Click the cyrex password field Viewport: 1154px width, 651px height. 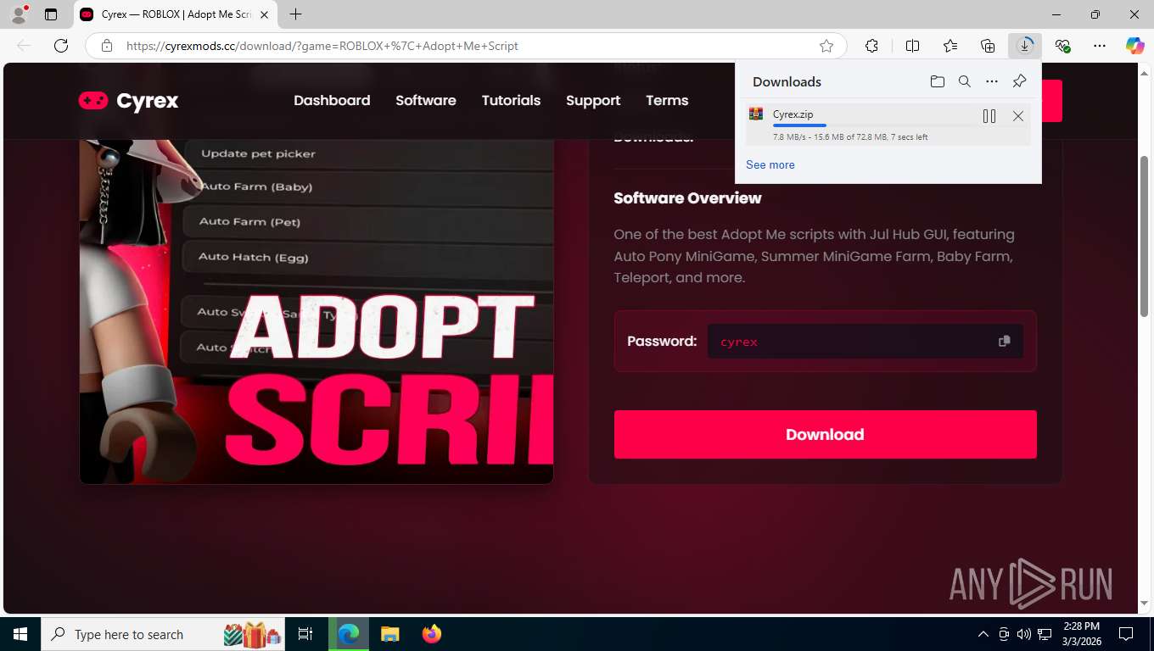865,341
